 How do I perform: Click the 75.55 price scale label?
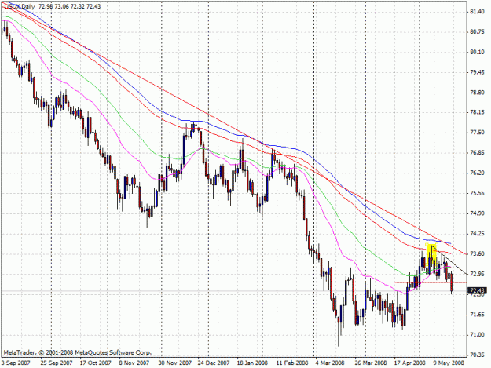(x=477, y=193)
